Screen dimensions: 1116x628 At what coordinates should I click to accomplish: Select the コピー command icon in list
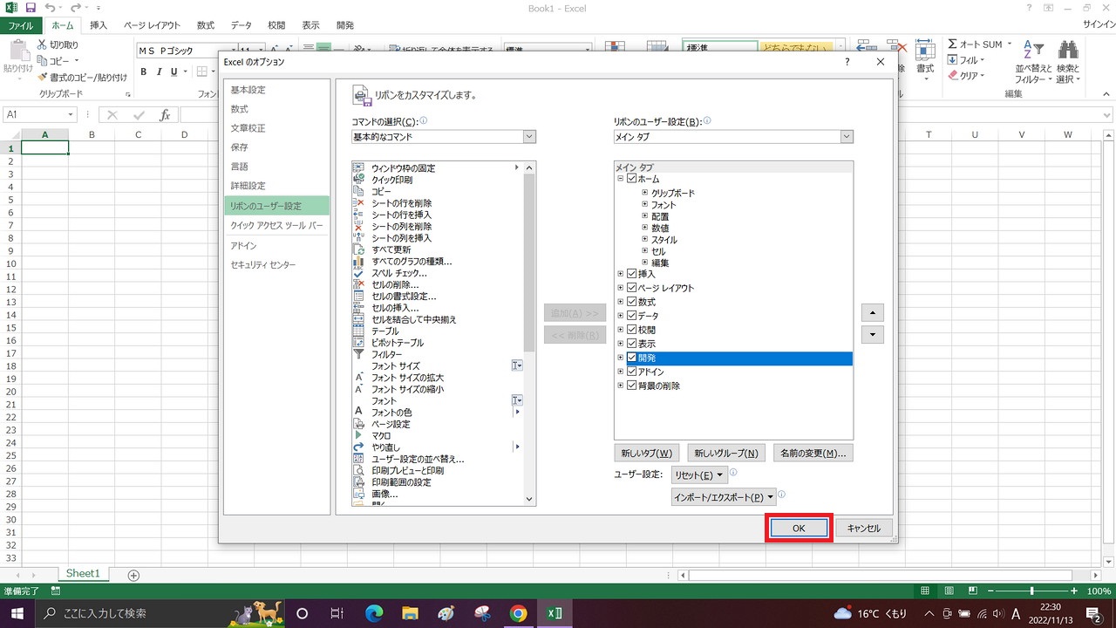pos(357,191)
